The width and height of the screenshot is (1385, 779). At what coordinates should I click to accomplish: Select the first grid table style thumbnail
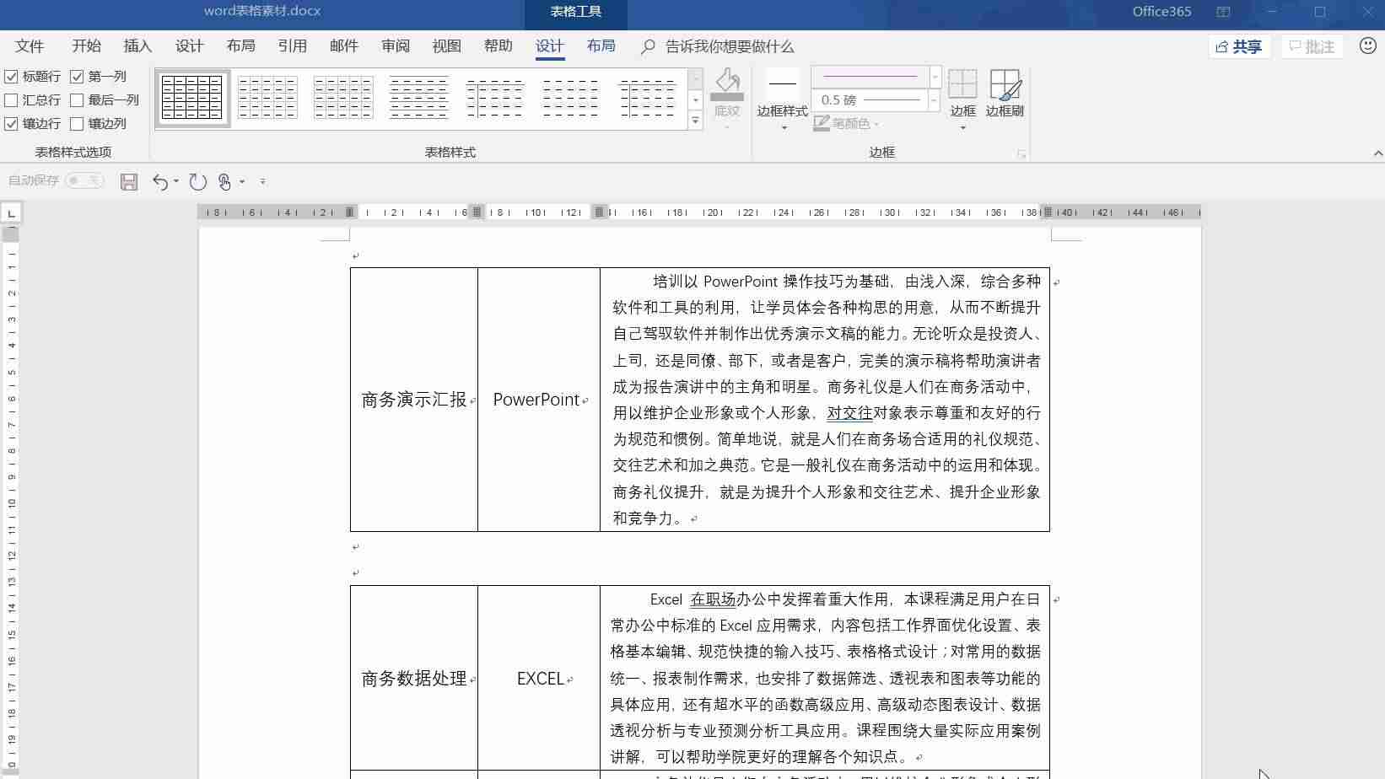(x=192, y=98)
